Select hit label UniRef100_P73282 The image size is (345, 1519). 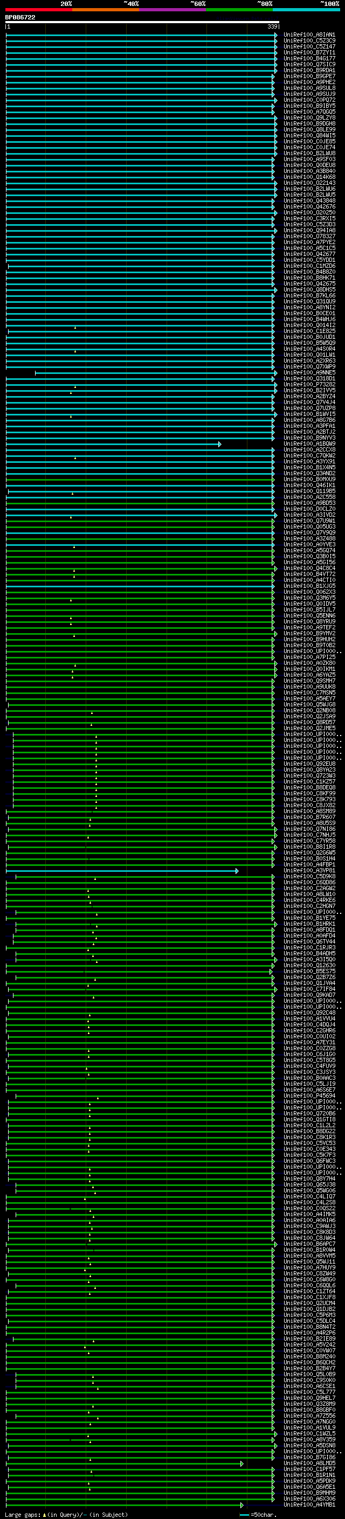click(x=309, y=385)
